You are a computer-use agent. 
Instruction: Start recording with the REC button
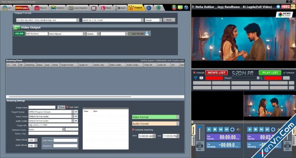285,7
